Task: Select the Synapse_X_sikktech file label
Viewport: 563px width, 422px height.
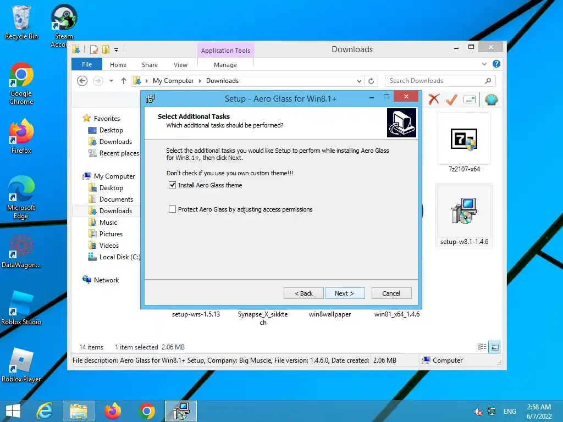Action: (263, 318)
